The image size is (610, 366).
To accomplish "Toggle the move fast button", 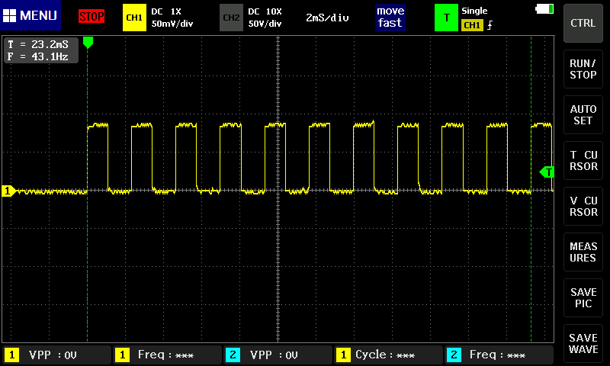I will pos(390,17).
